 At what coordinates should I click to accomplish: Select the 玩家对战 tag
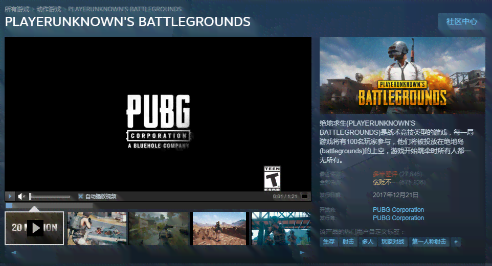pyautogui.click(x=393, y=241)
